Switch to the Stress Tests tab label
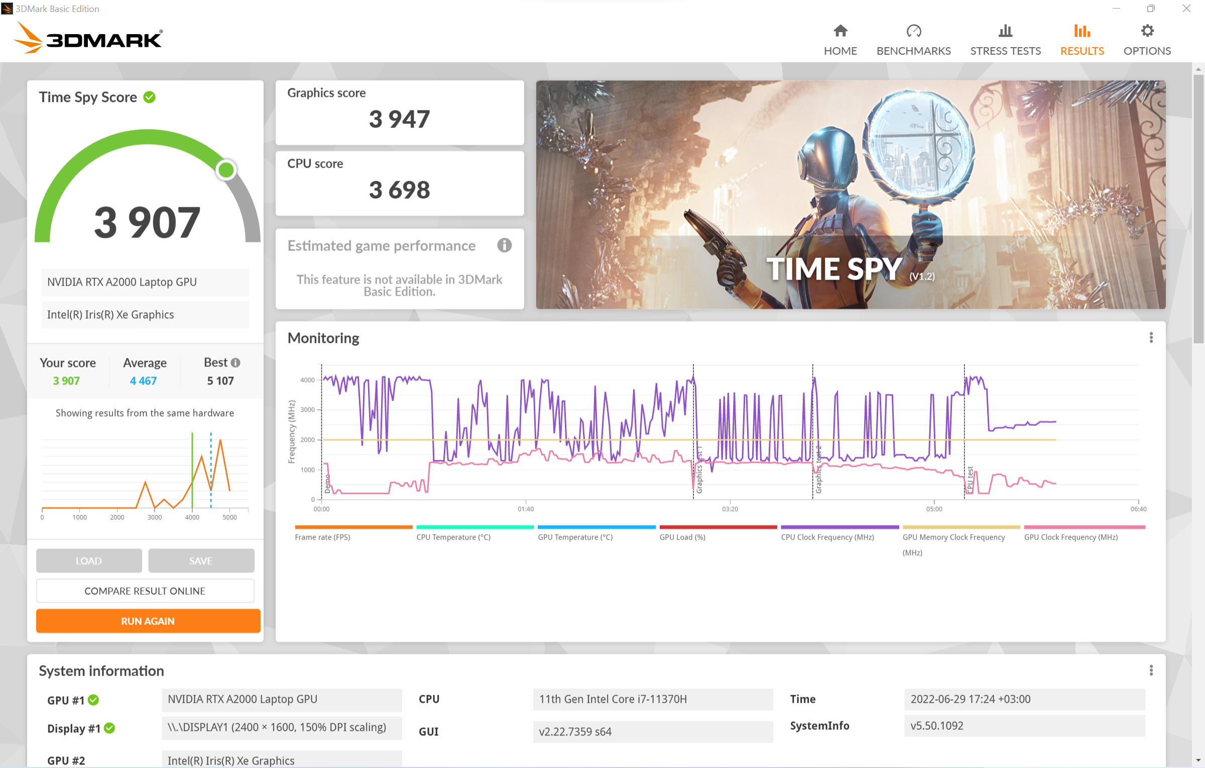This screenshot has width=1205, height=768. pyautogui.click(x=1005, y=51)
